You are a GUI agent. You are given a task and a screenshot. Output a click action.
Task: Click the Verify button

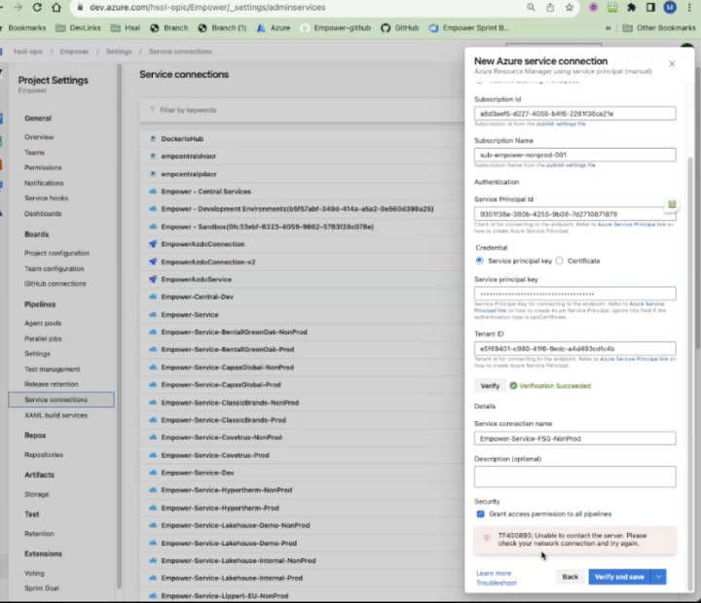pos(490,385)
